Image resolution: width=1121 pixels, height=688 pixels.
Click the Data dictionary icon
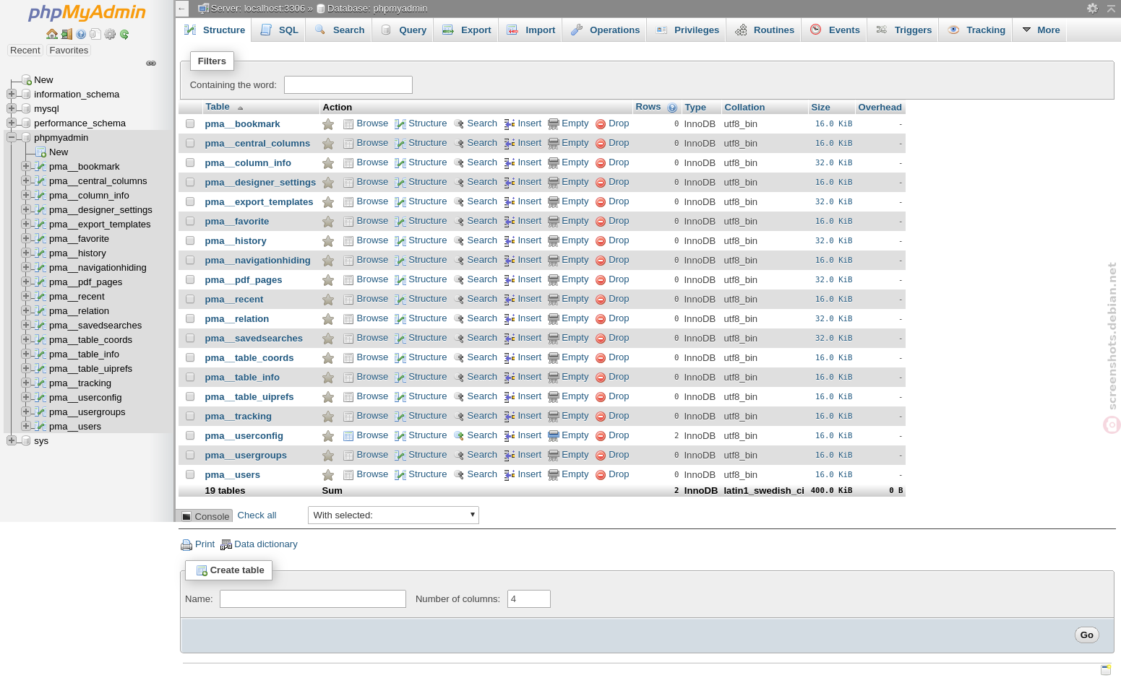[226, 545]
